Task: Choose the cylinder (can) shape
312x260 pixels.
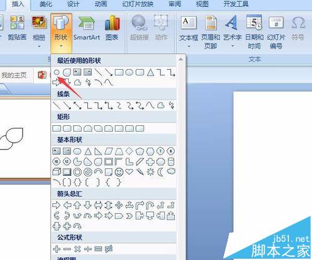Action: (x=171, y=161)
